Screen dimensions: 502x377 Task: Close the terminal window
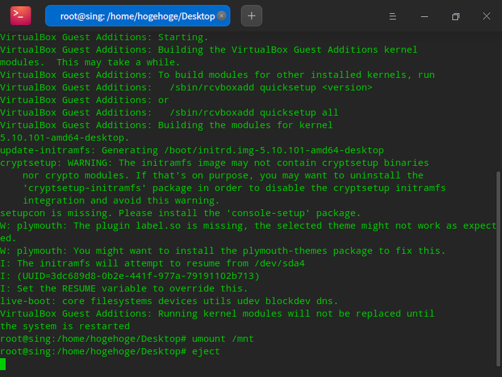pos(487,16)
